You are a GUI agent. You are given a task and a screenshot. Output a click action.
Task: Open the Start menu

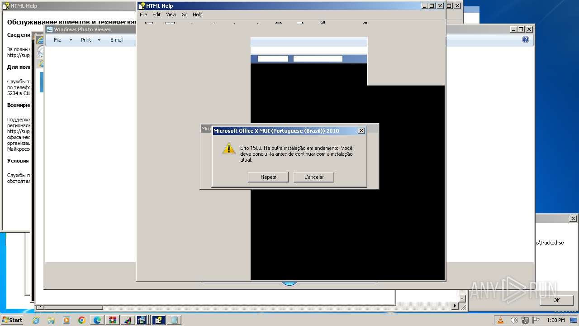coord(12,320)
